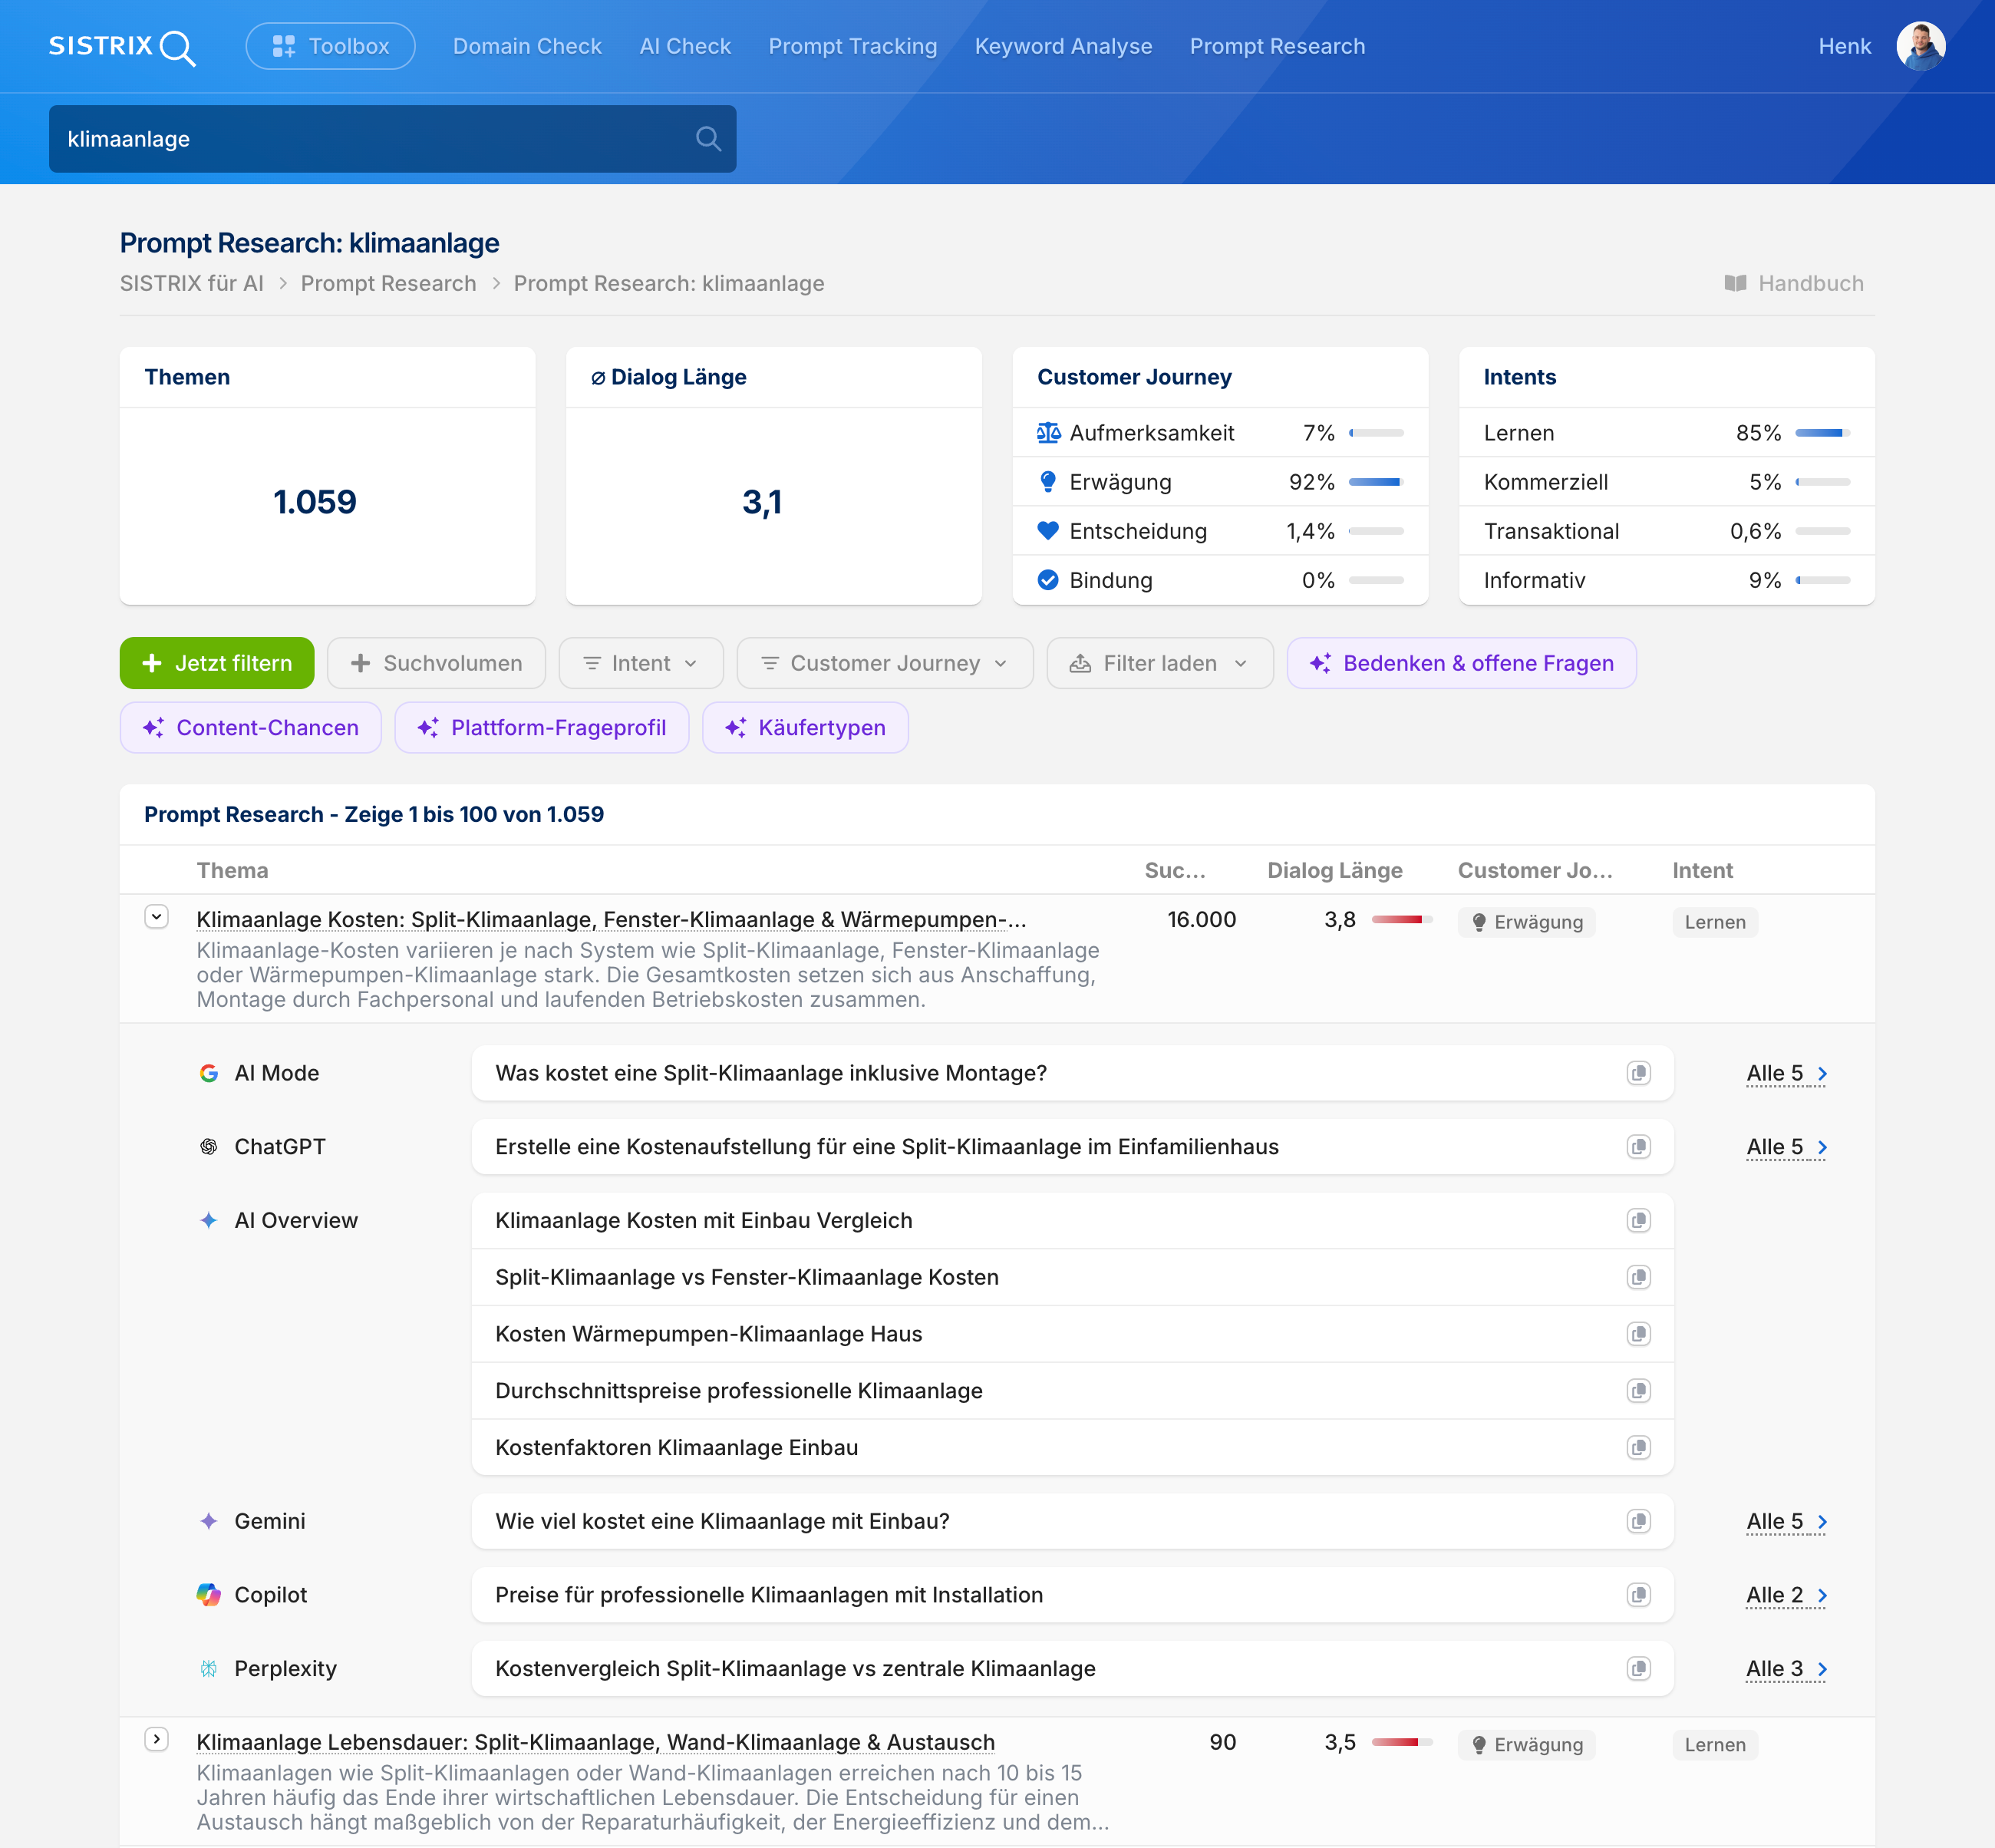Open the Toolbox menu
Screen dimensions: 1995x1848
click(331, 46)
